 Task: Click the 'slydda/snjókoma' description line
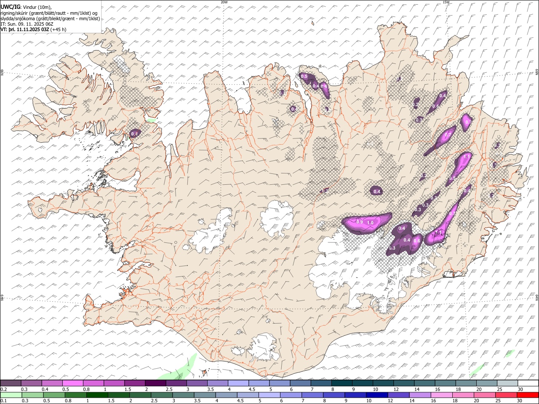(51, 19)
